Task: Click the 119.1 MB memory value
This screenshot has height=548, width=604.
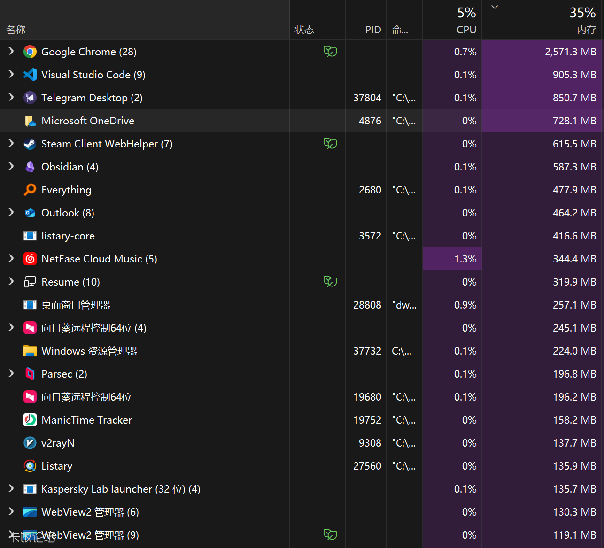Action: coord(574,535)
